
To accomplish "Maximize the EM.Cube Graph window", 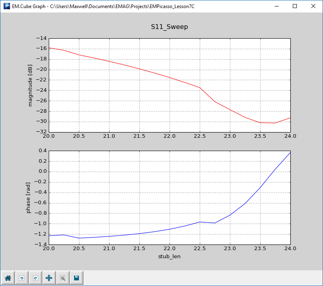I will [295, 6].
